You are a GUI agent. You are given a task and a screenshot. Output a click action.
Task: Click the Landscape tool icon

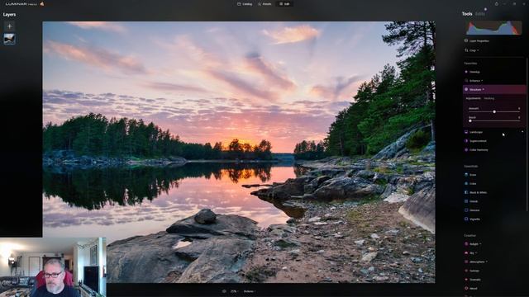click(x=466, y=132)
